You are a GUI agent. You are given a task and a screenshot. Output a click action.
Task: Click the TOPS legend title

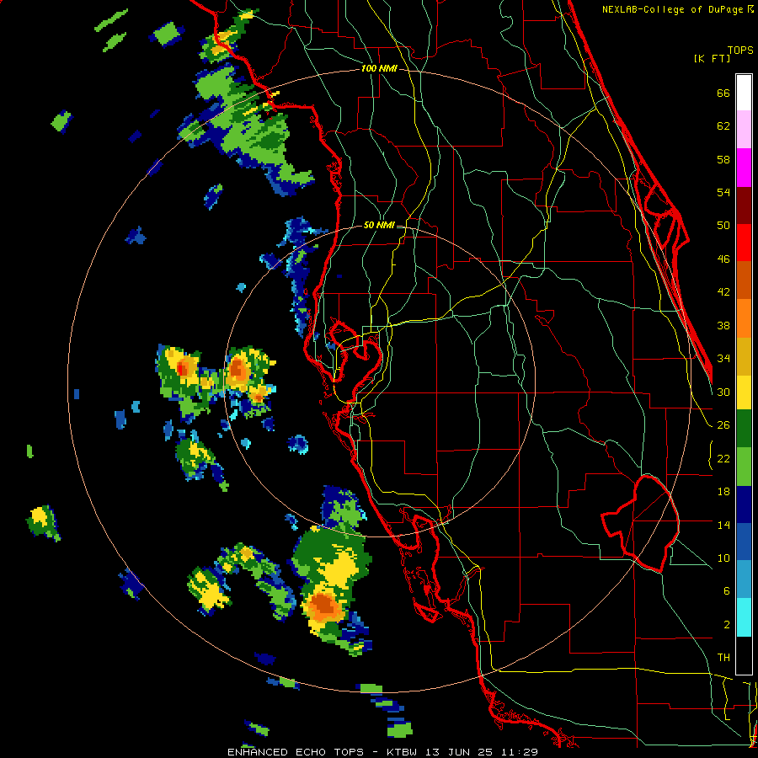pos(740,50)
